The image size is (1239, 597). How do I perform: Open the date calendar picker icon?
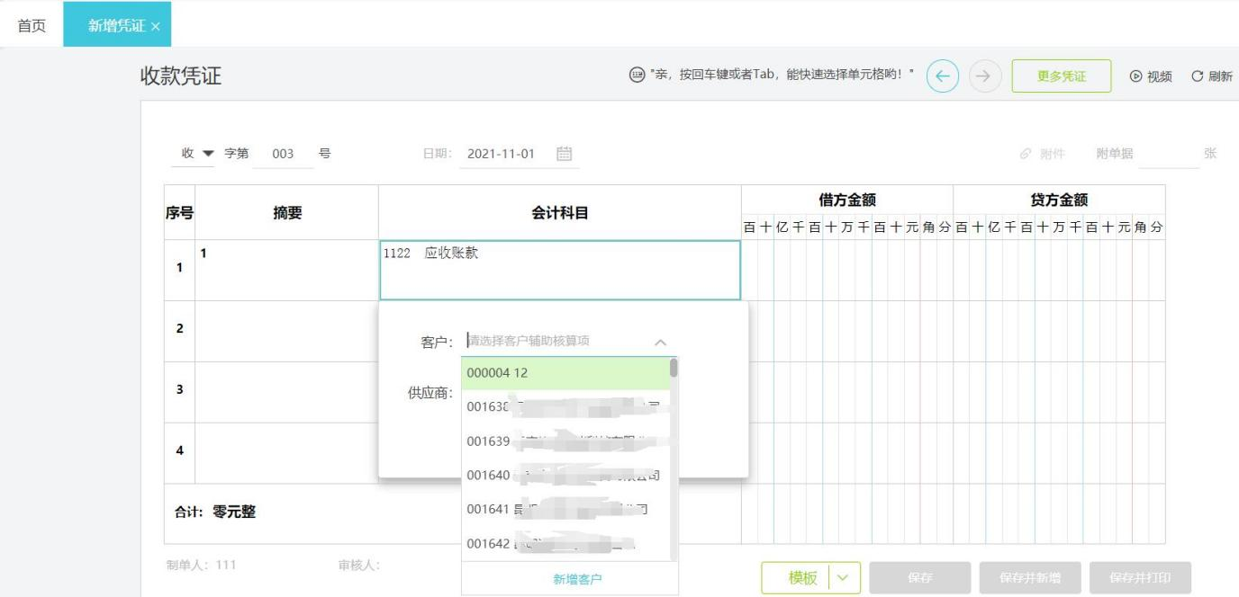click(x=565, y=154)
